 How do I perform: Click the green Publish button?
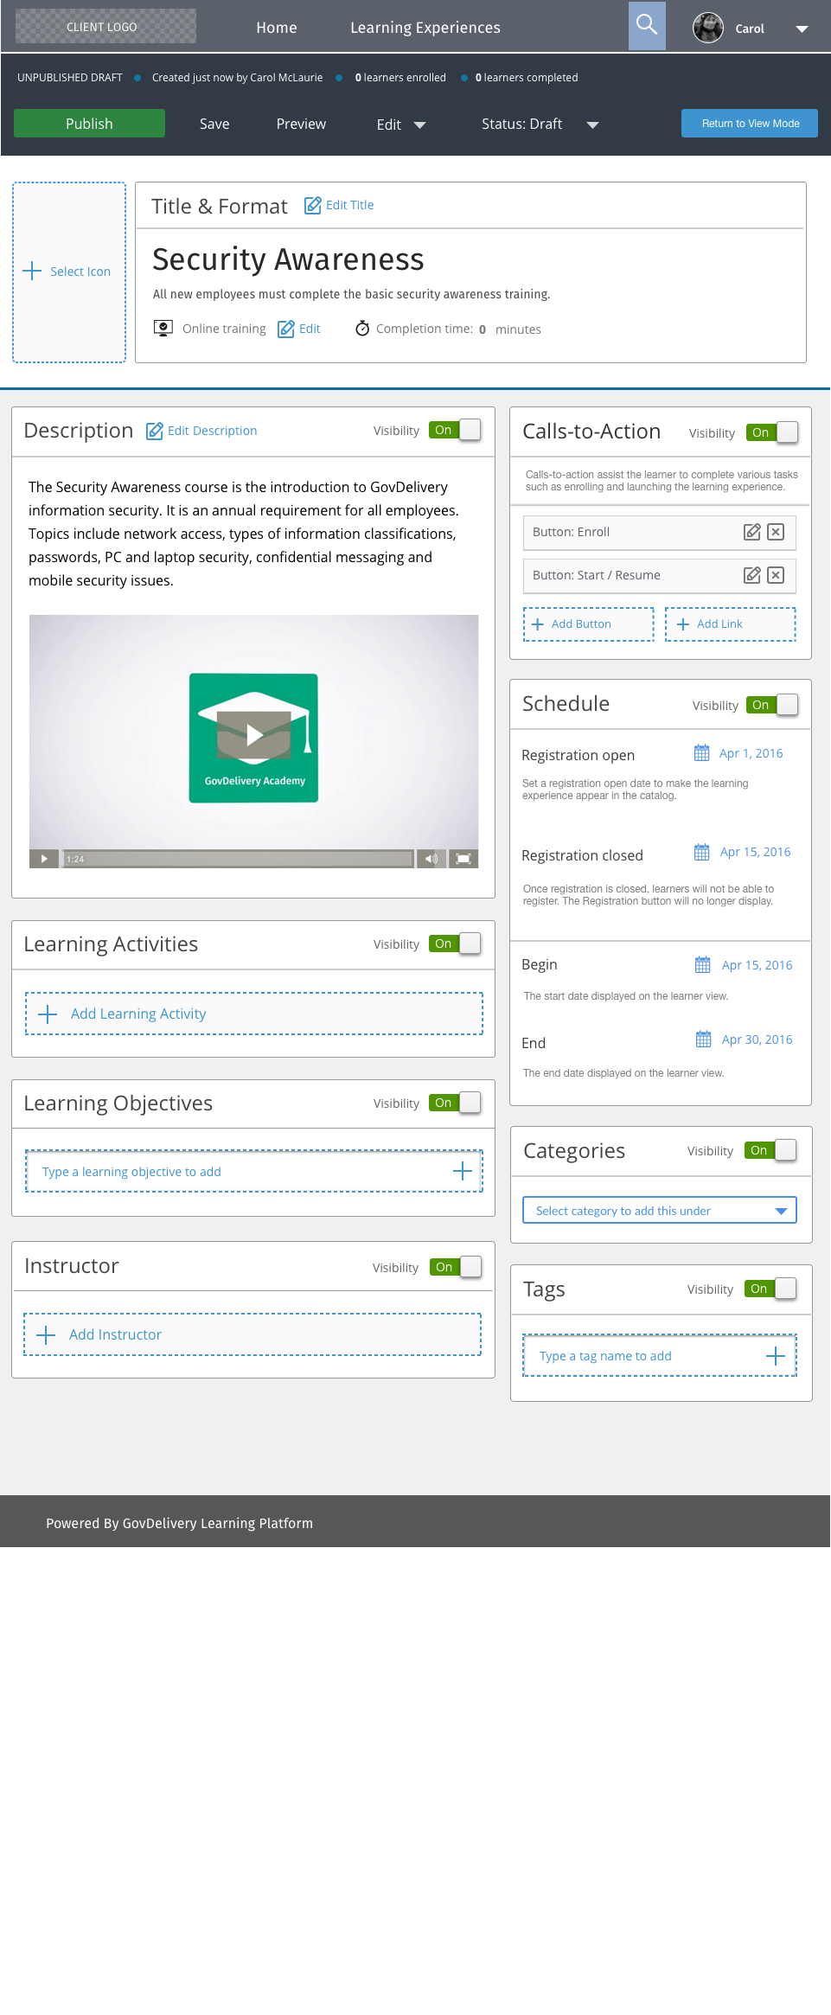[89, 123]
